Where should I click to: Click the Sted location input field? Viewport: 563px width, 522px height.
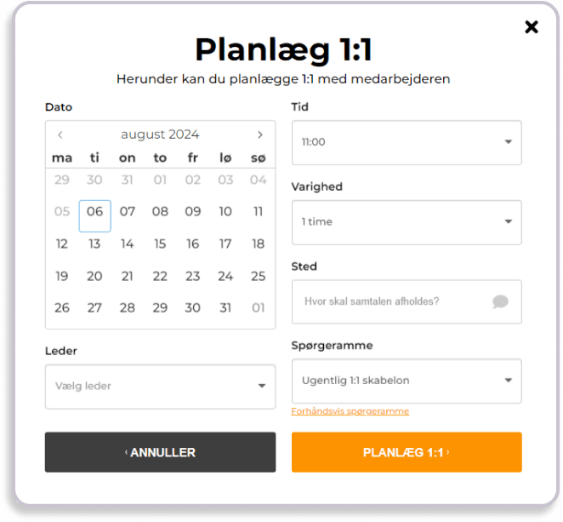(x=391, y=301)
